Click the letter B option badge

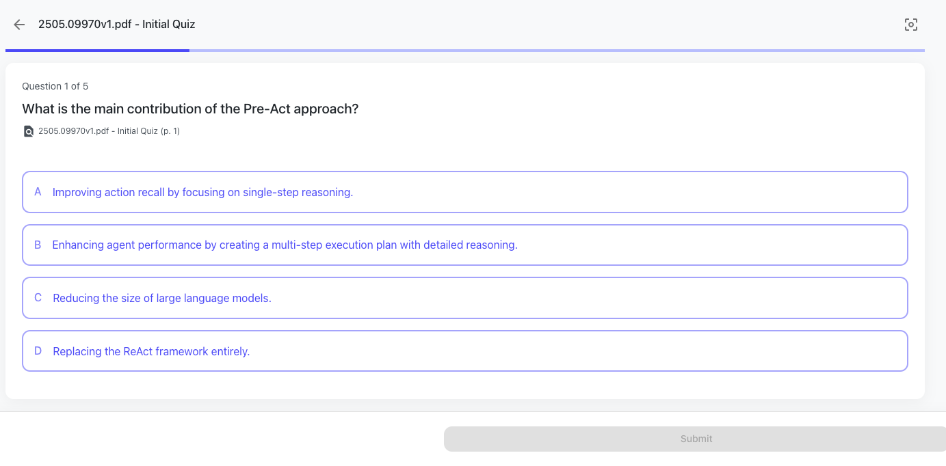(x=38, y=245)
